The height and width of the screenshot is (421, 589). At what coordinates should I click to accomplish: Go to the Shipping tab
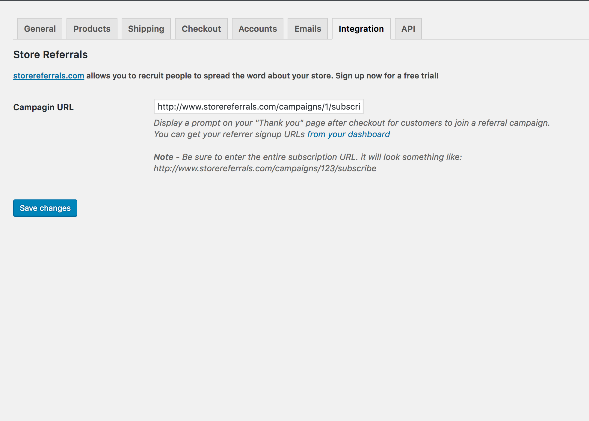(x=146, y=29)
